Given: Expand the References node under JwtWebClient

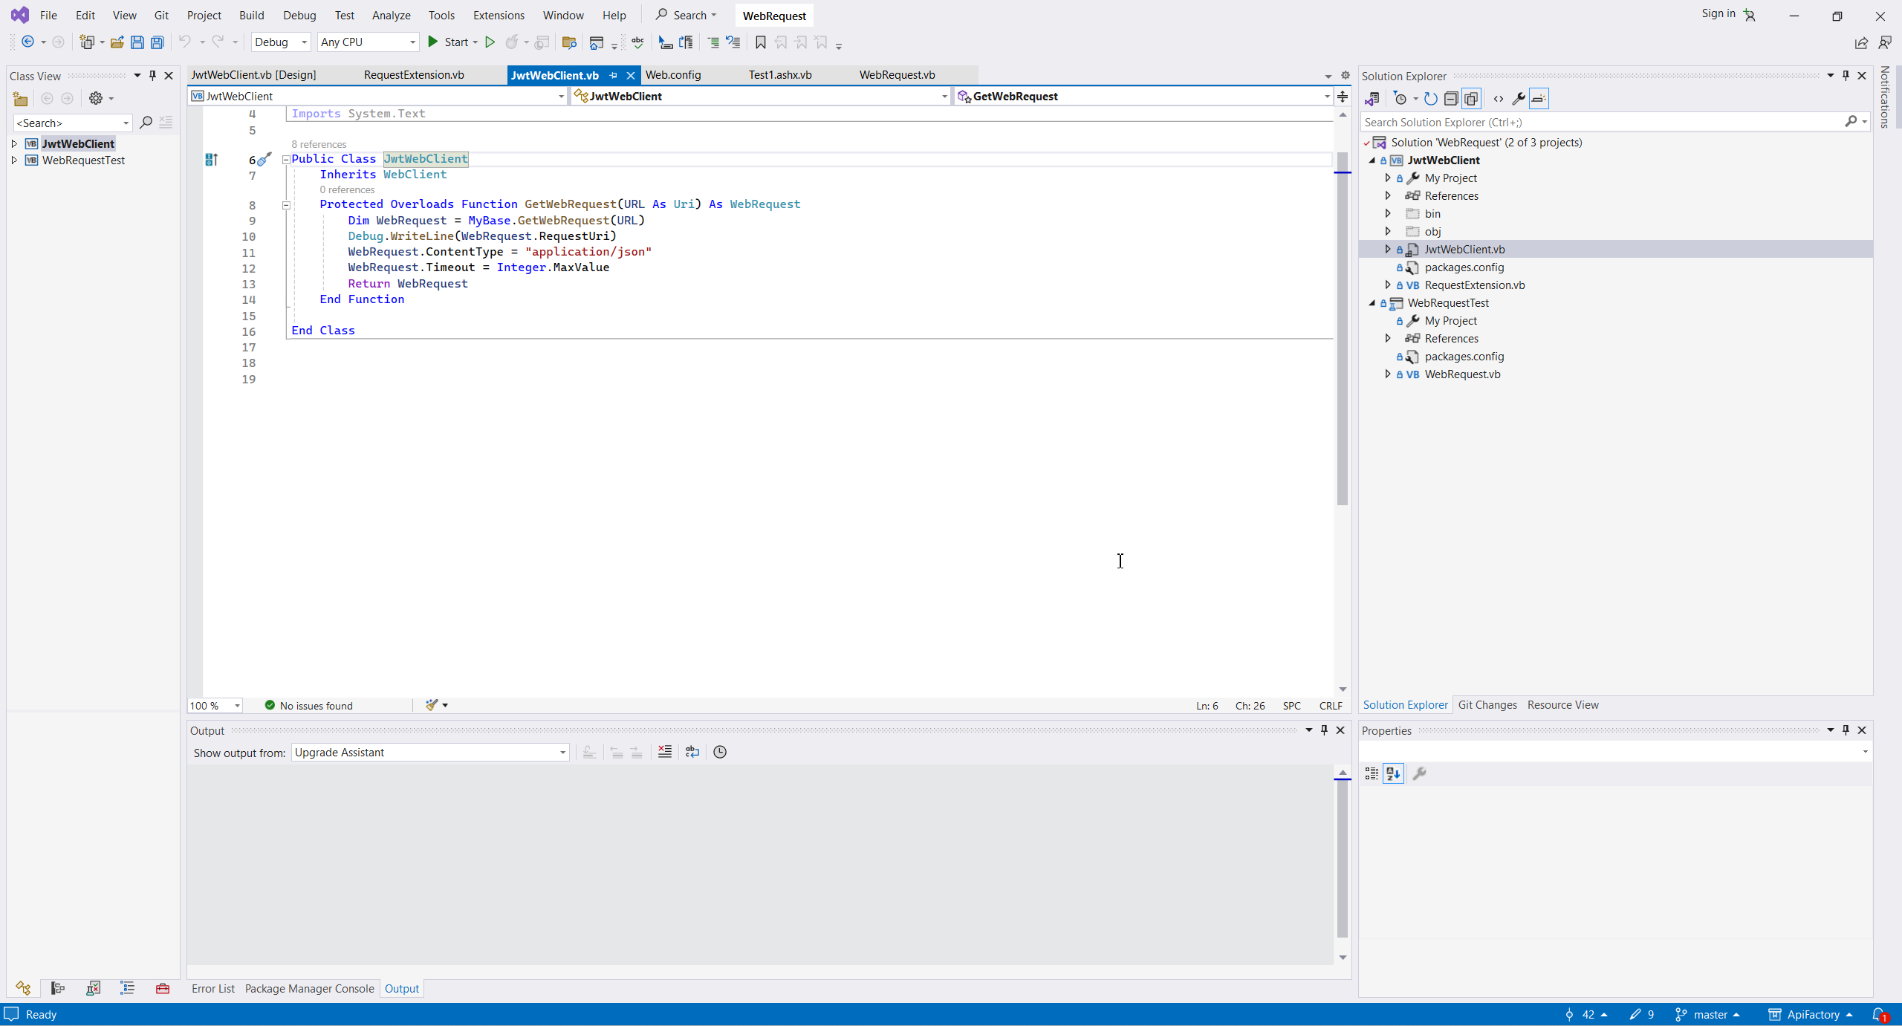Looking at the screenshot, I should pyautogui.click(x=1387, y=196).
